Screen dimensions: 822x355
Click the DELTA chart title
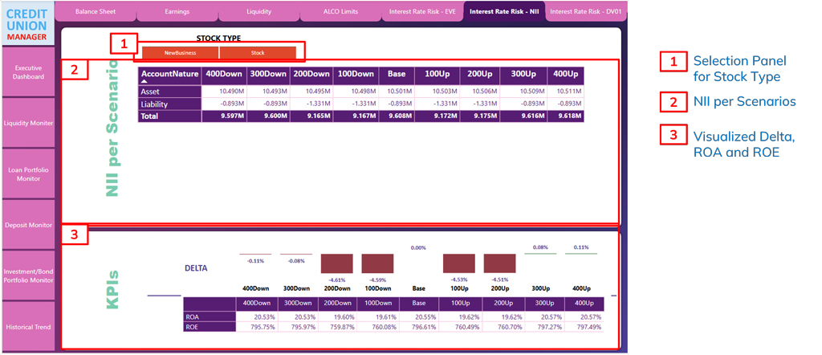point(196,268)
